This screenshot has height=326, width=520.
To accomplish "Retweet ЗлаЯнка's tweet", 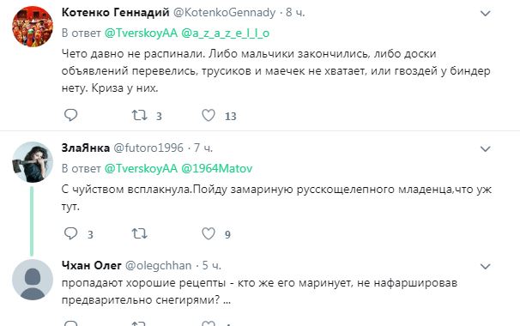I will pyautogui.click(x=139, y=233).
